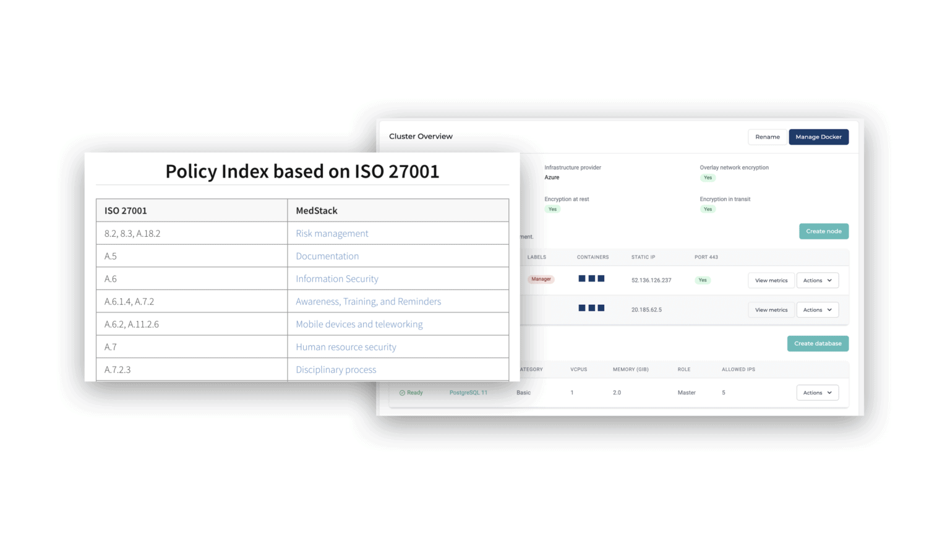Click the CONTAINERS column header
Viewport: 950px width, 533px height.
click(593, 257)
